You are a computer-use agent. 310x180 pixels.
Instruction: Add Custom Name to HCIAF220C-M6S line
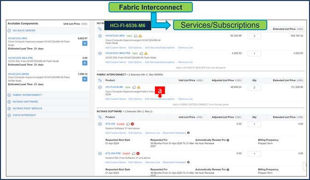pos(115,48)
